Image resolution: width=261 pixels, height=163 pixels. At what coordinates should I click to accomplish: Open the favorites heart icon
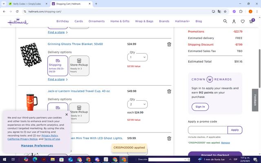tap(243, 21)
